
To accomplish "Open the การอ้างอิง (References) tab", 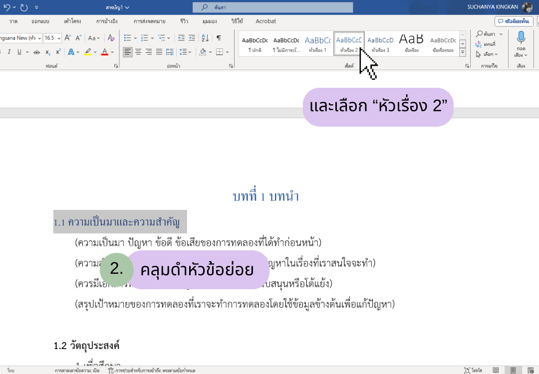I will [107, 21].
